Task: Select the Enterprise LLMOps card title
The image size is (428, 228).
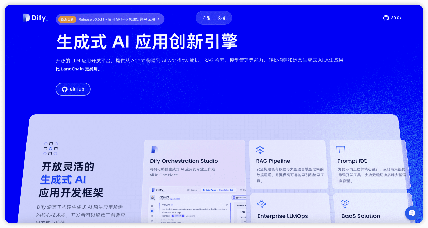Action: [283, 216]
